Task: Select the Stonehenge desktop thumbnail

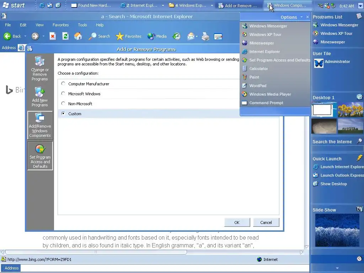Action: coord(350,126)
